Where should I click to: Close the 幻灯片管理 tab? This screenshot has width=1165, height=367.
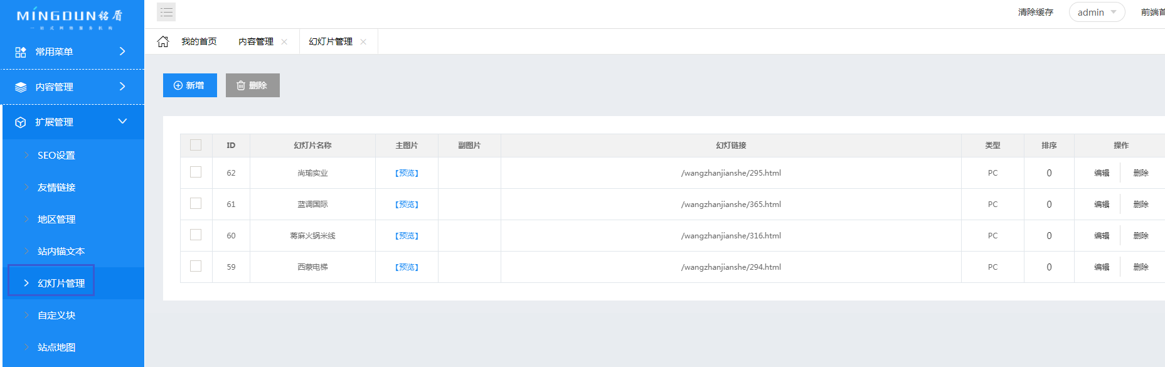tap(363, 42)
